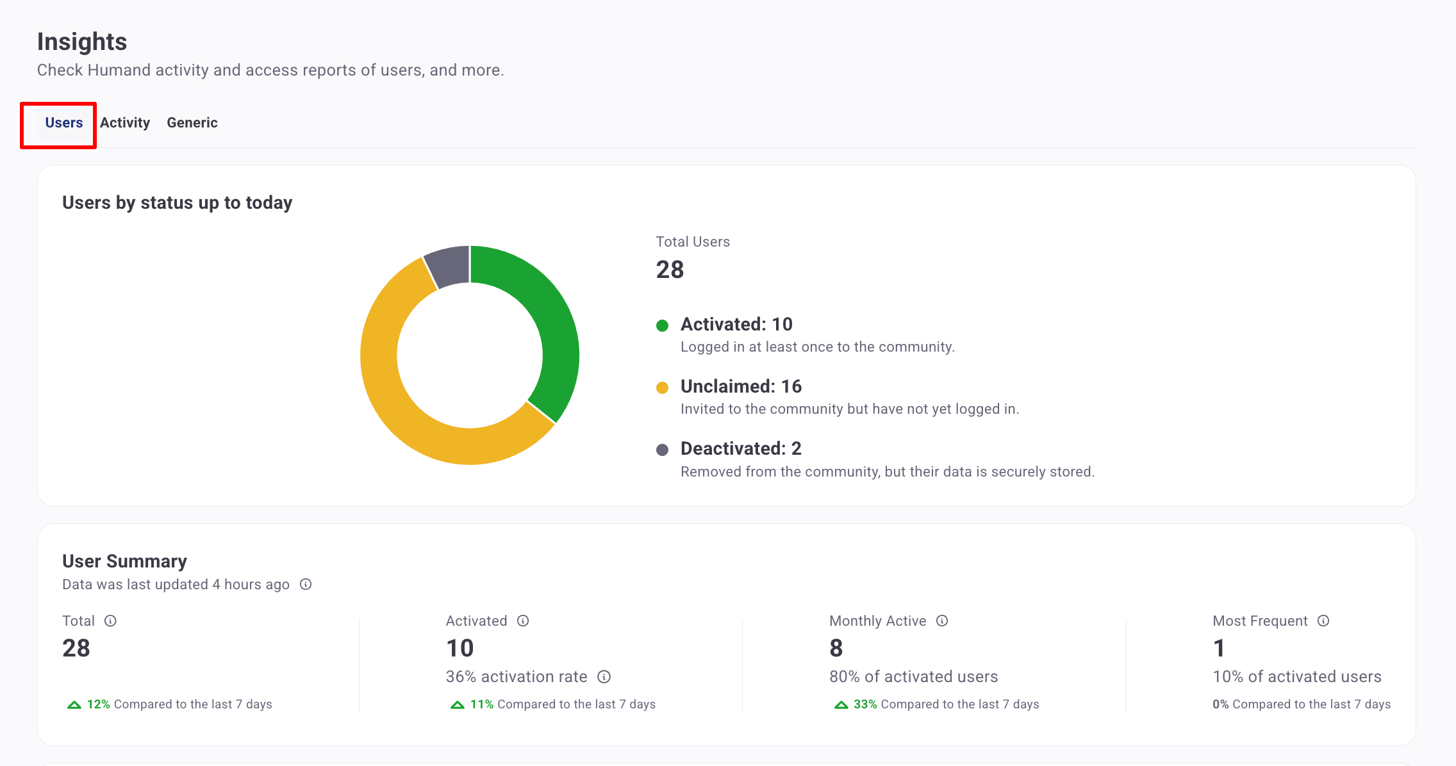Click info icon beside Activated label
The image size is (1456, 766).
(x=523, y=621)
